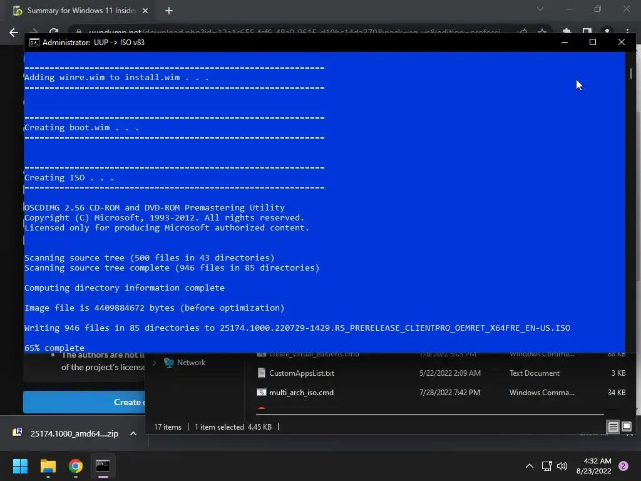
Task: Click the '17 items' status bar text
Action: coord(168,427)
